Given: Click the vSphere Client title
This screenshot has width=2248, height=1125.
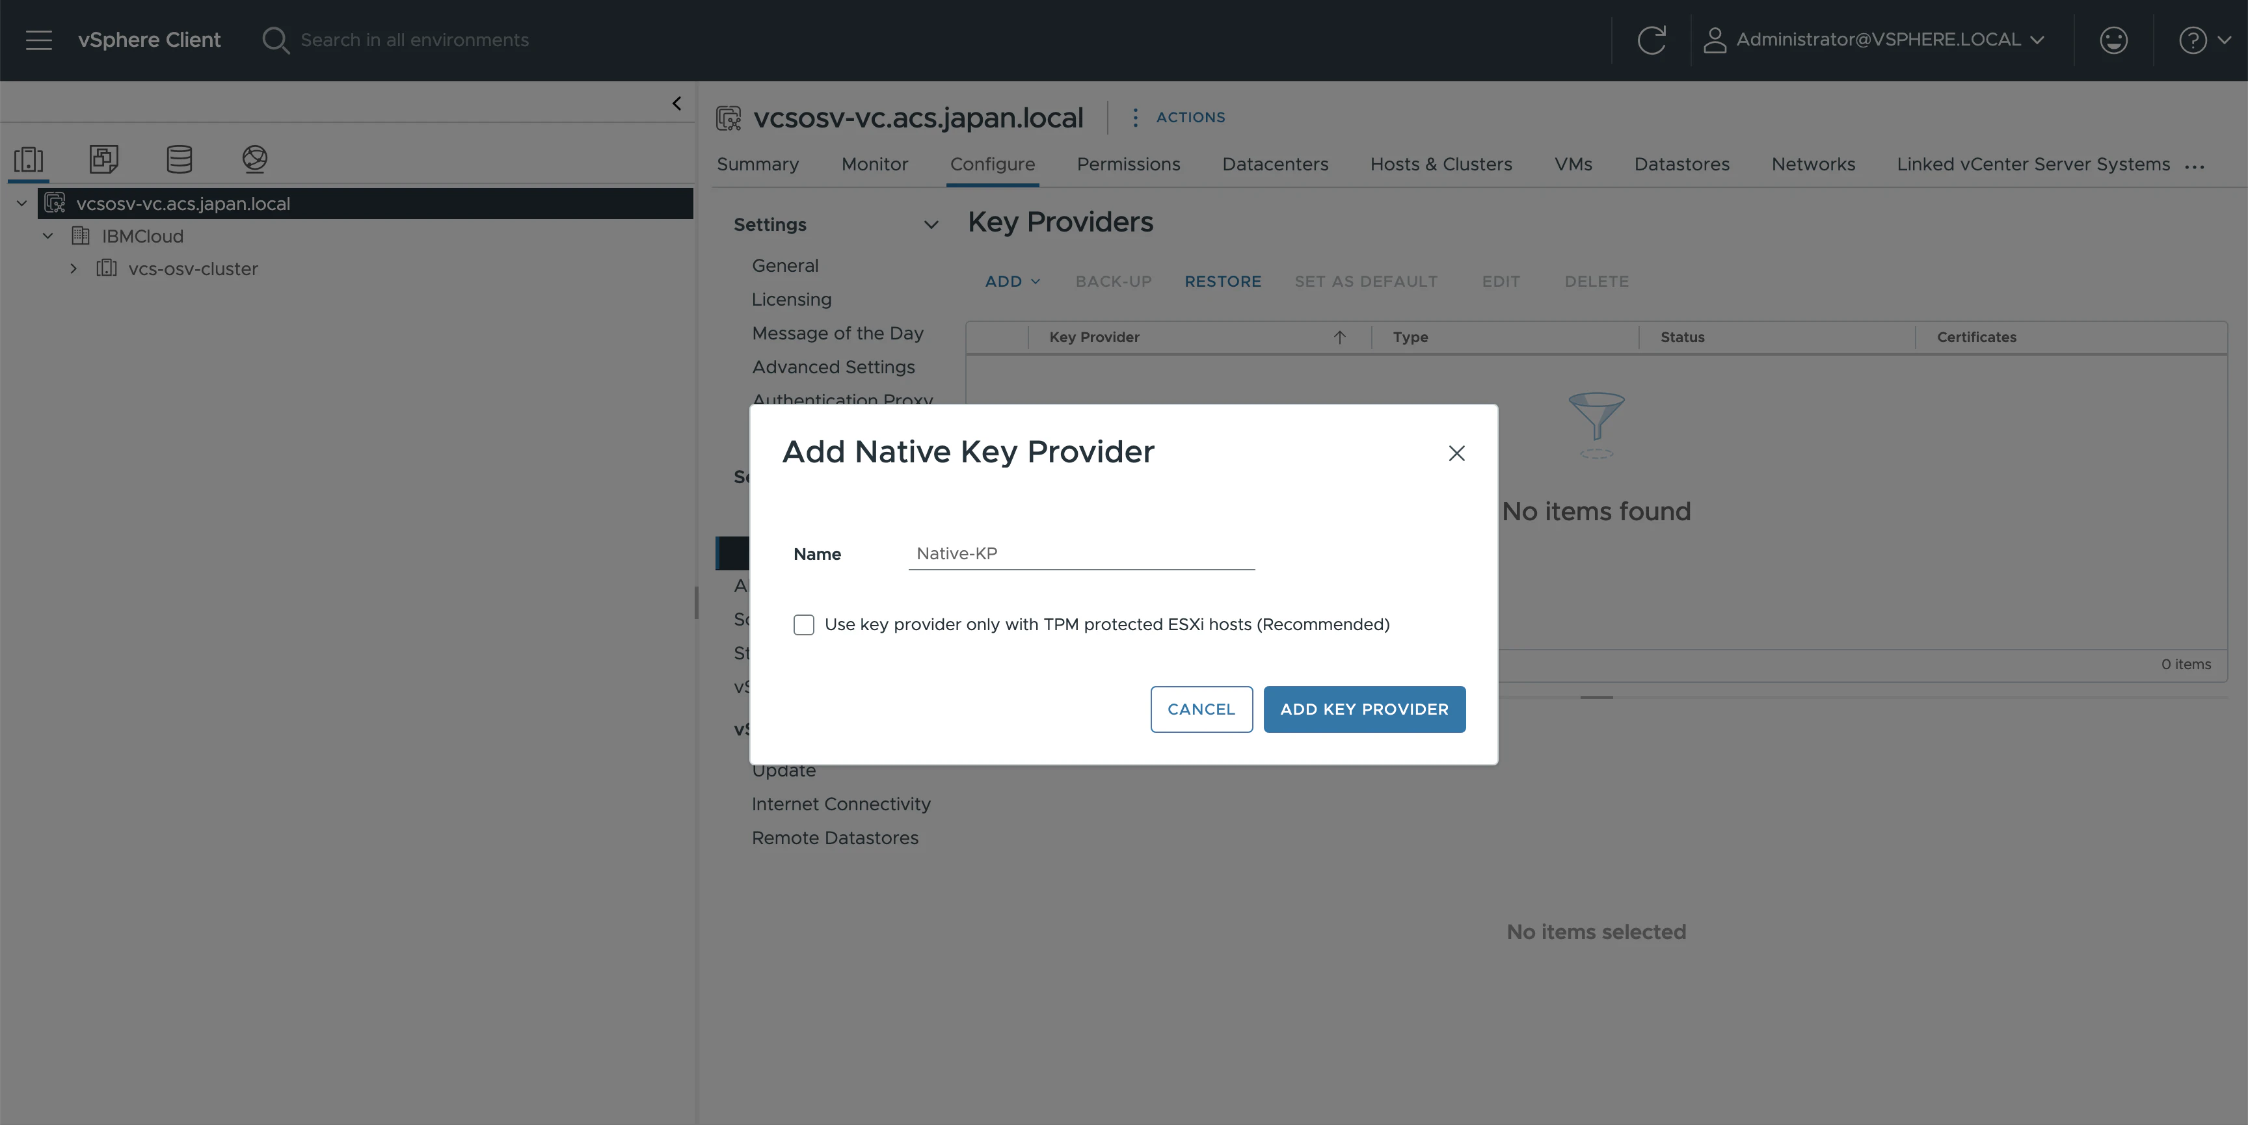Looking at the screenshot, I should pos(149,40).
